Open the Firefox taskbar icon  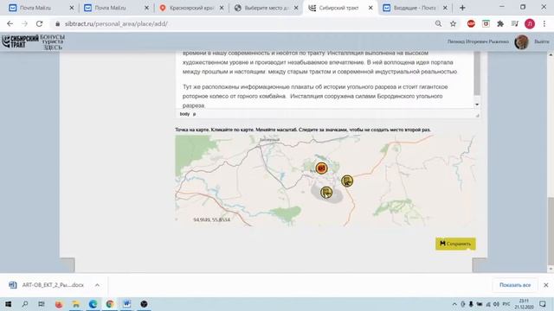click(59, 304)
